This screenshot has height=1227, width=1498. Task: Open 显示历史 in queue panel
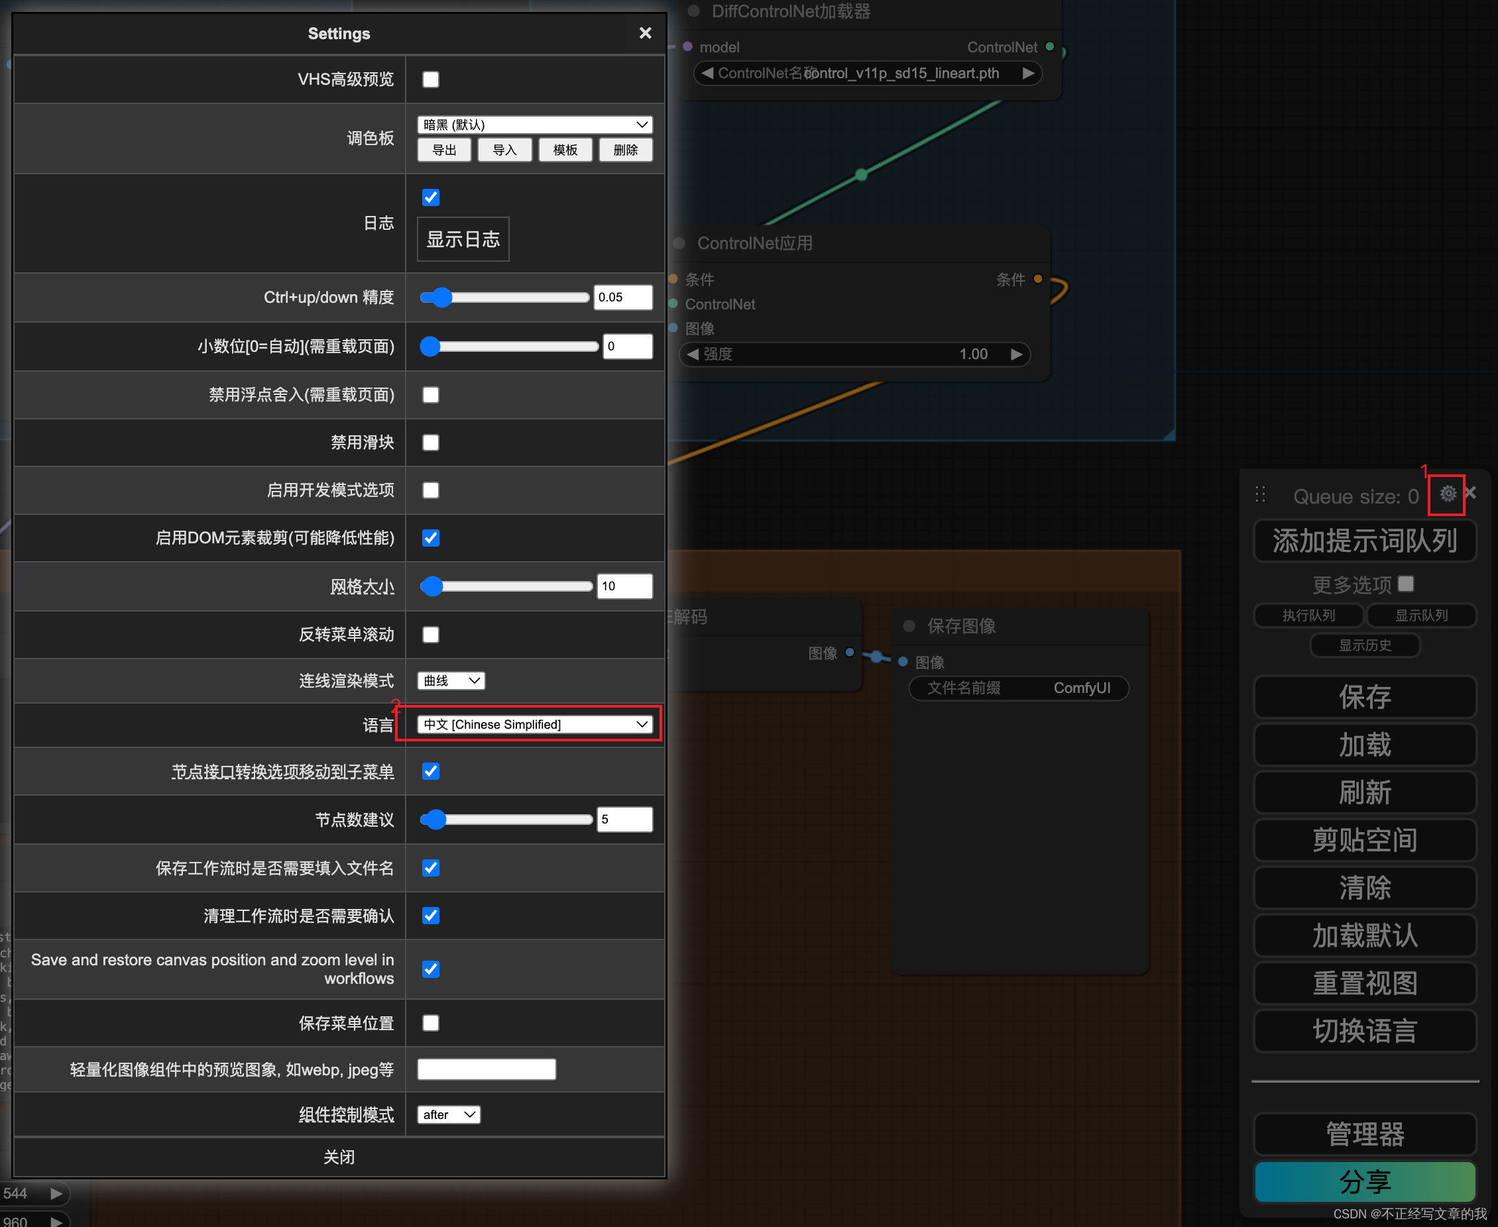1365,645
